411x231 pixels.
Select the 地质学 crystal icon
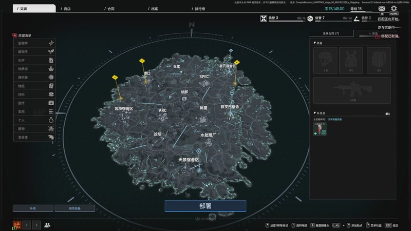[51, 69]
